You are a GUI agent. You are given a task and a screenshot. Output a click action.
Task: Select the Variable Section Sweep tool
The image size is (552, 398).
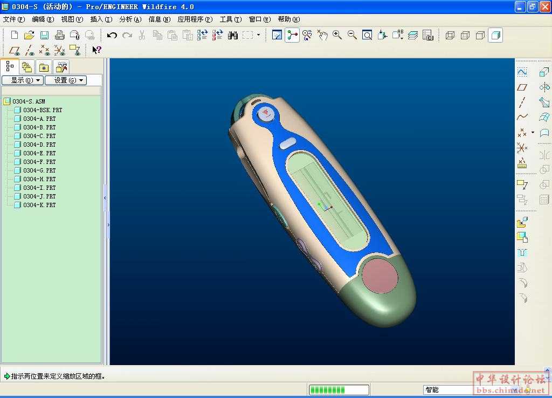544,102
